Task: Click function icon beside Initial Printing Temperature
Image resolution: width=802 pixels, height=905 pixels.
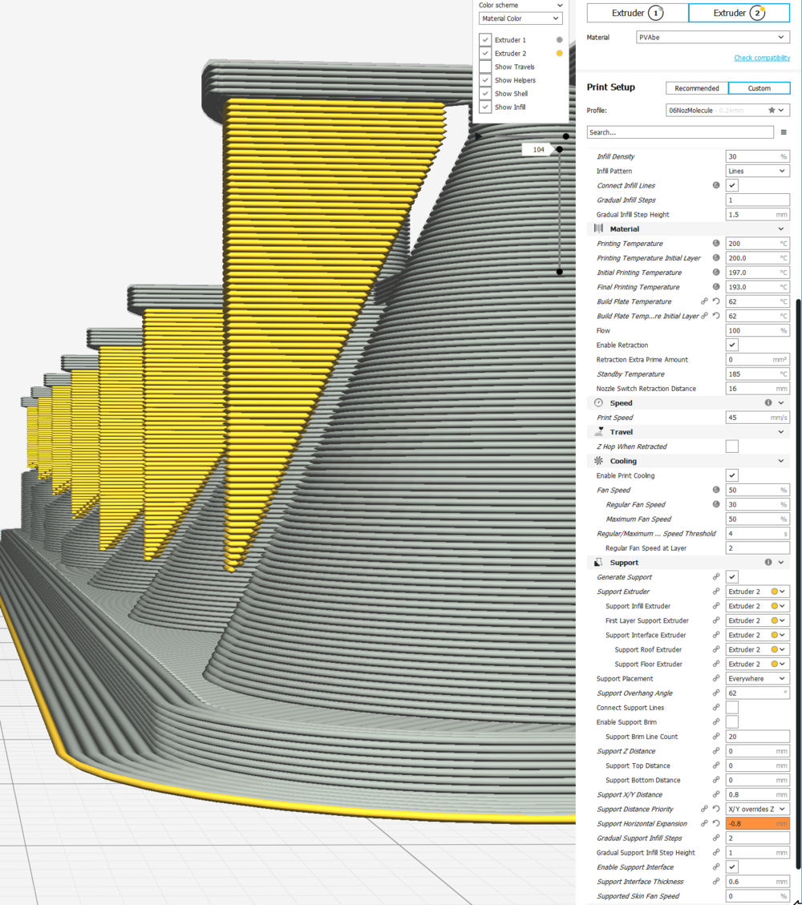Action: tap(716, 273)
